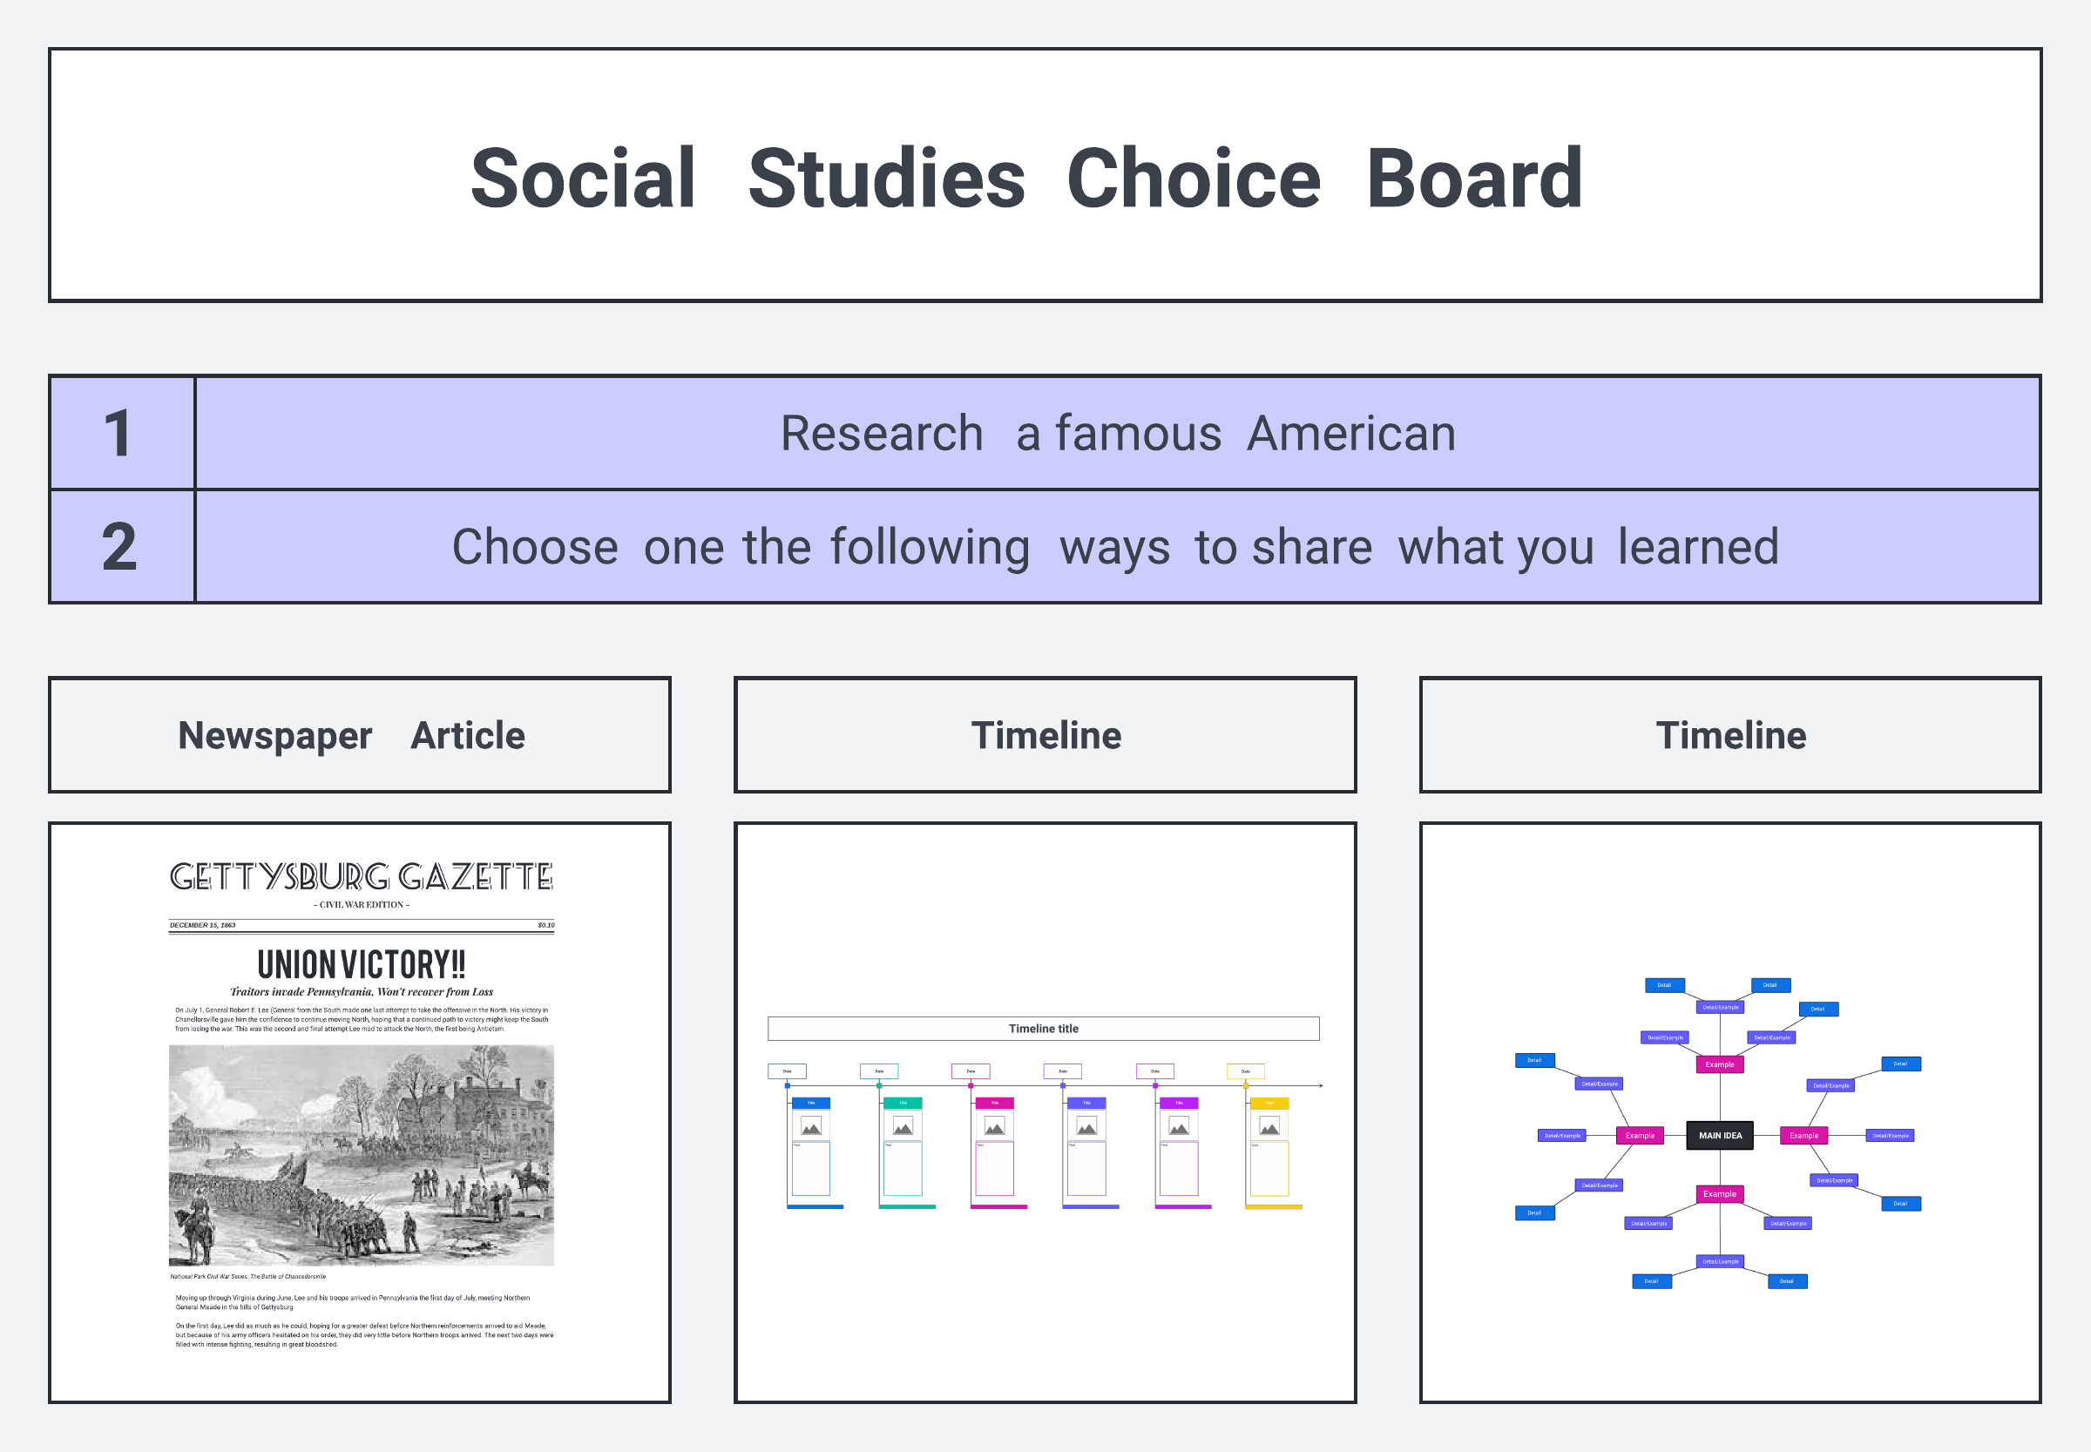Click the yellow square marker on timeline axis
This screenshot has height=1452, width=2091.
point(1246,1085)
